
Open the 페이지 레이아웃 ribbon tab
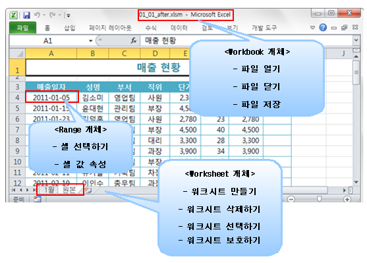click(110, 28)
